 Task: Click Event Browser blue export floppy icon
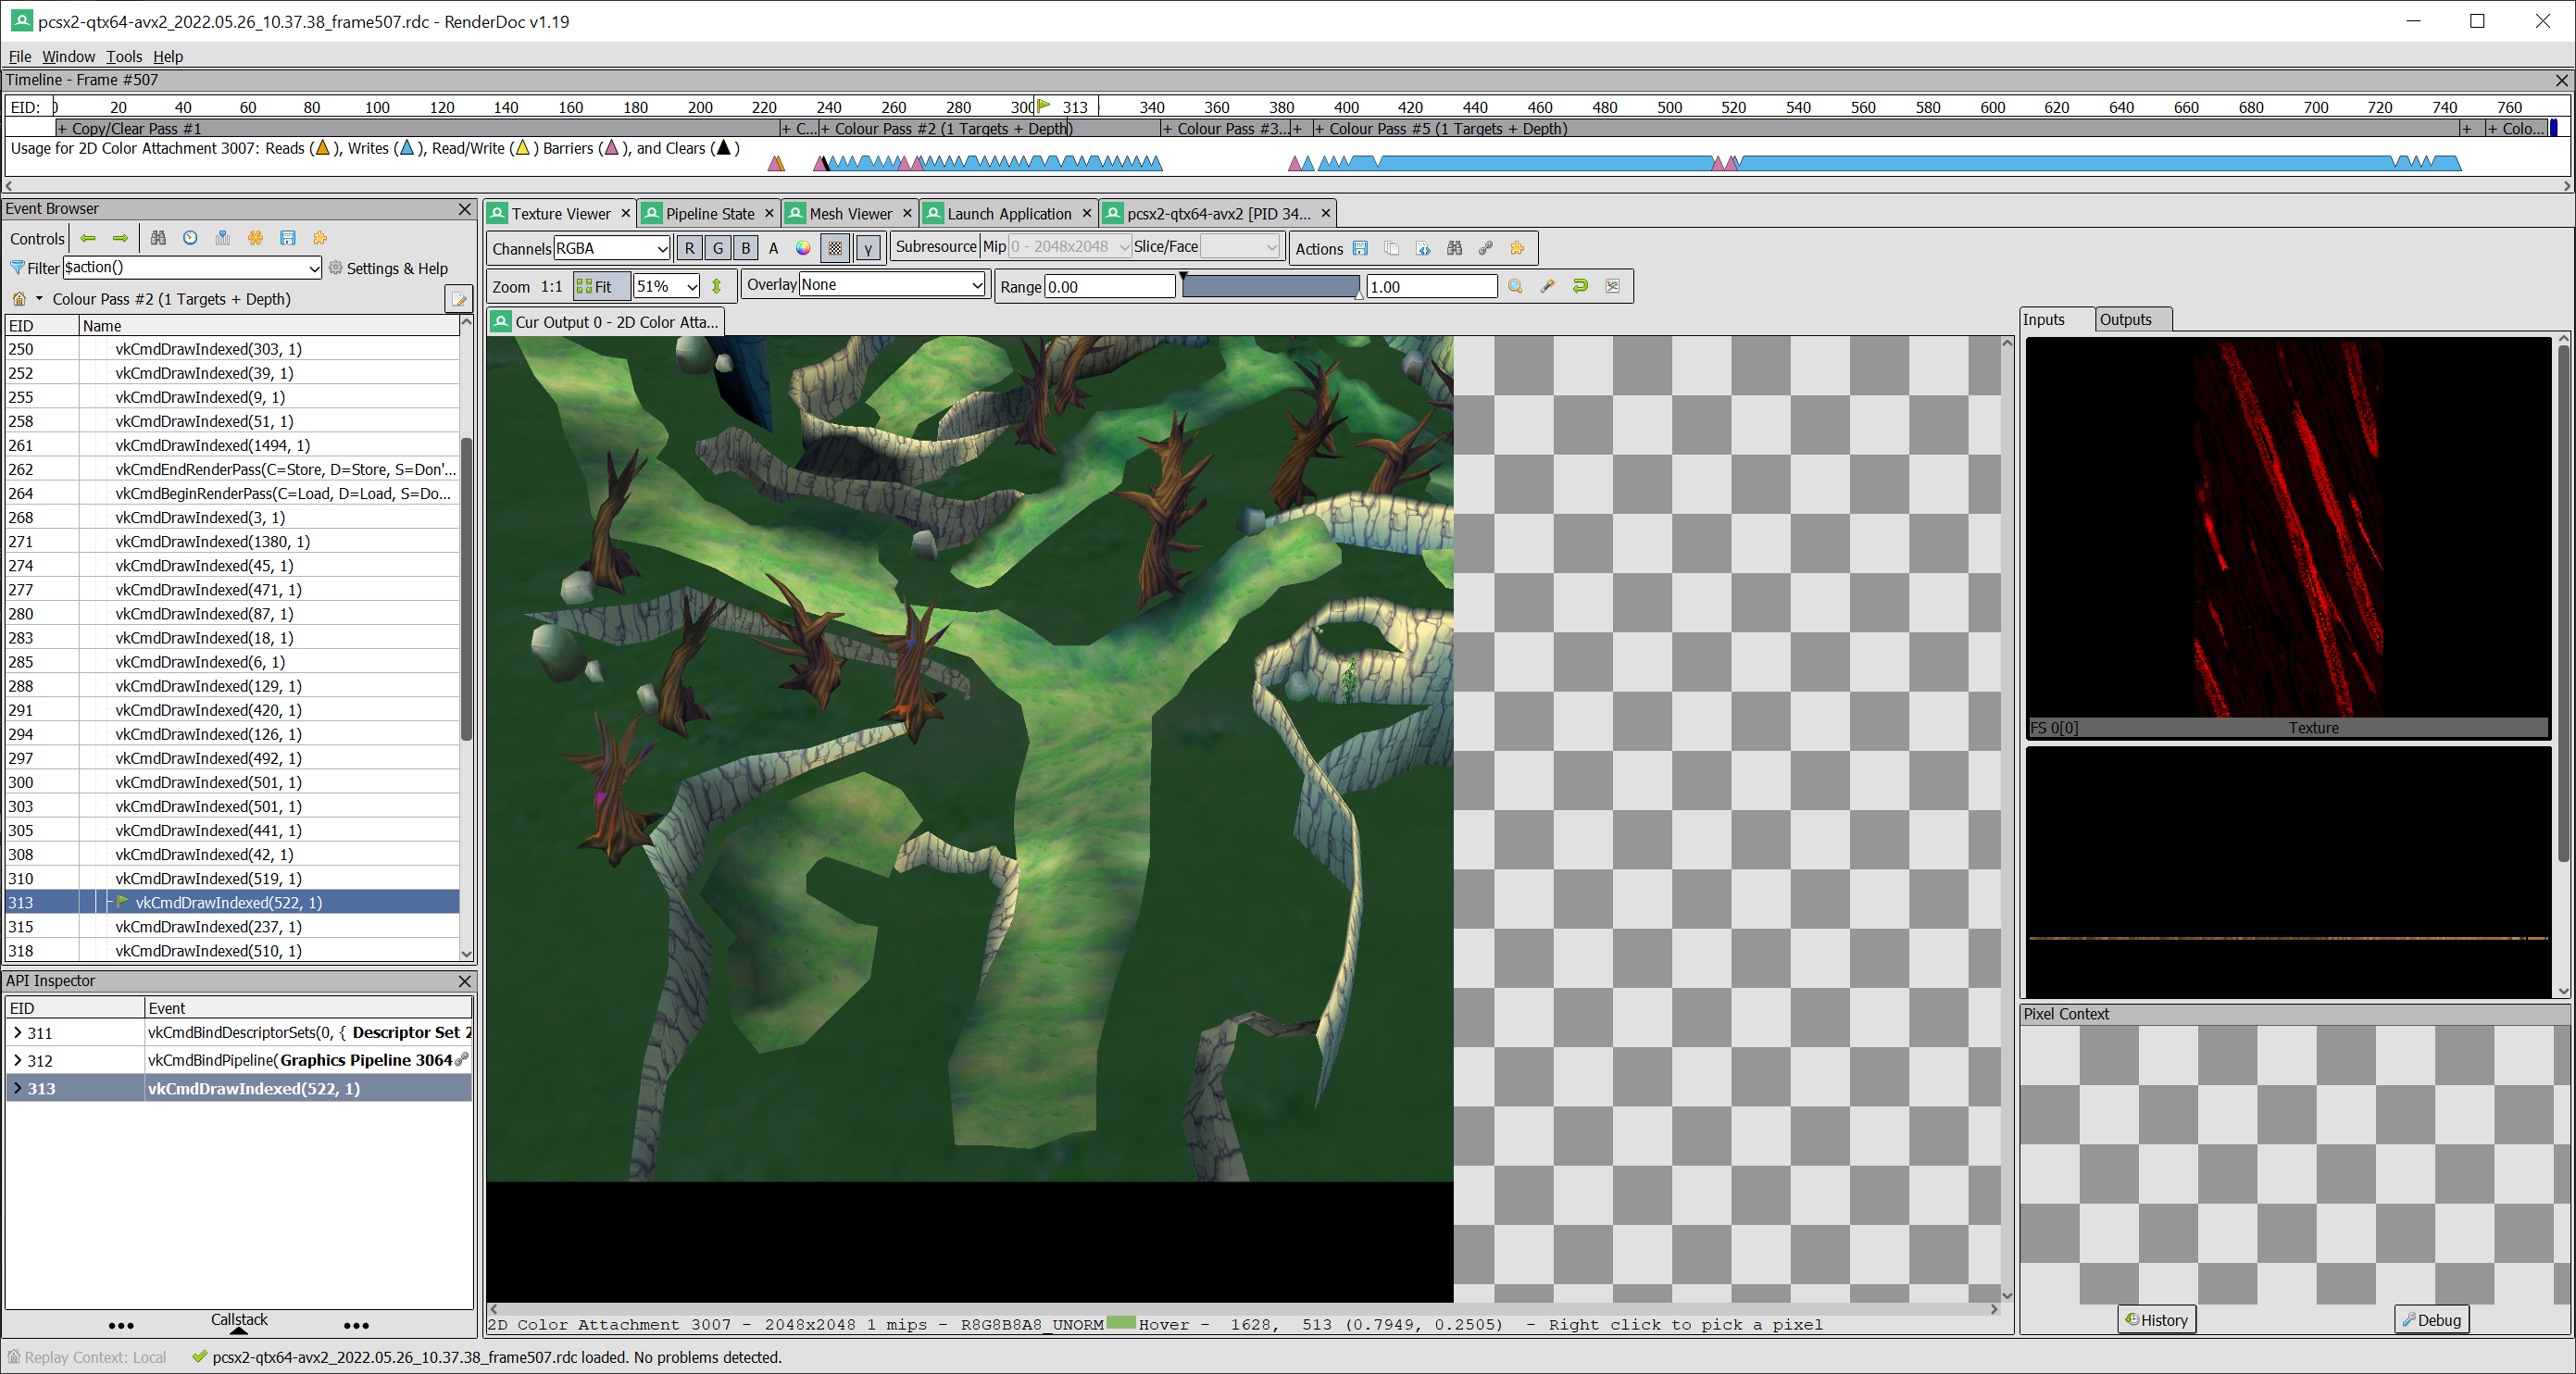(288, 238)
